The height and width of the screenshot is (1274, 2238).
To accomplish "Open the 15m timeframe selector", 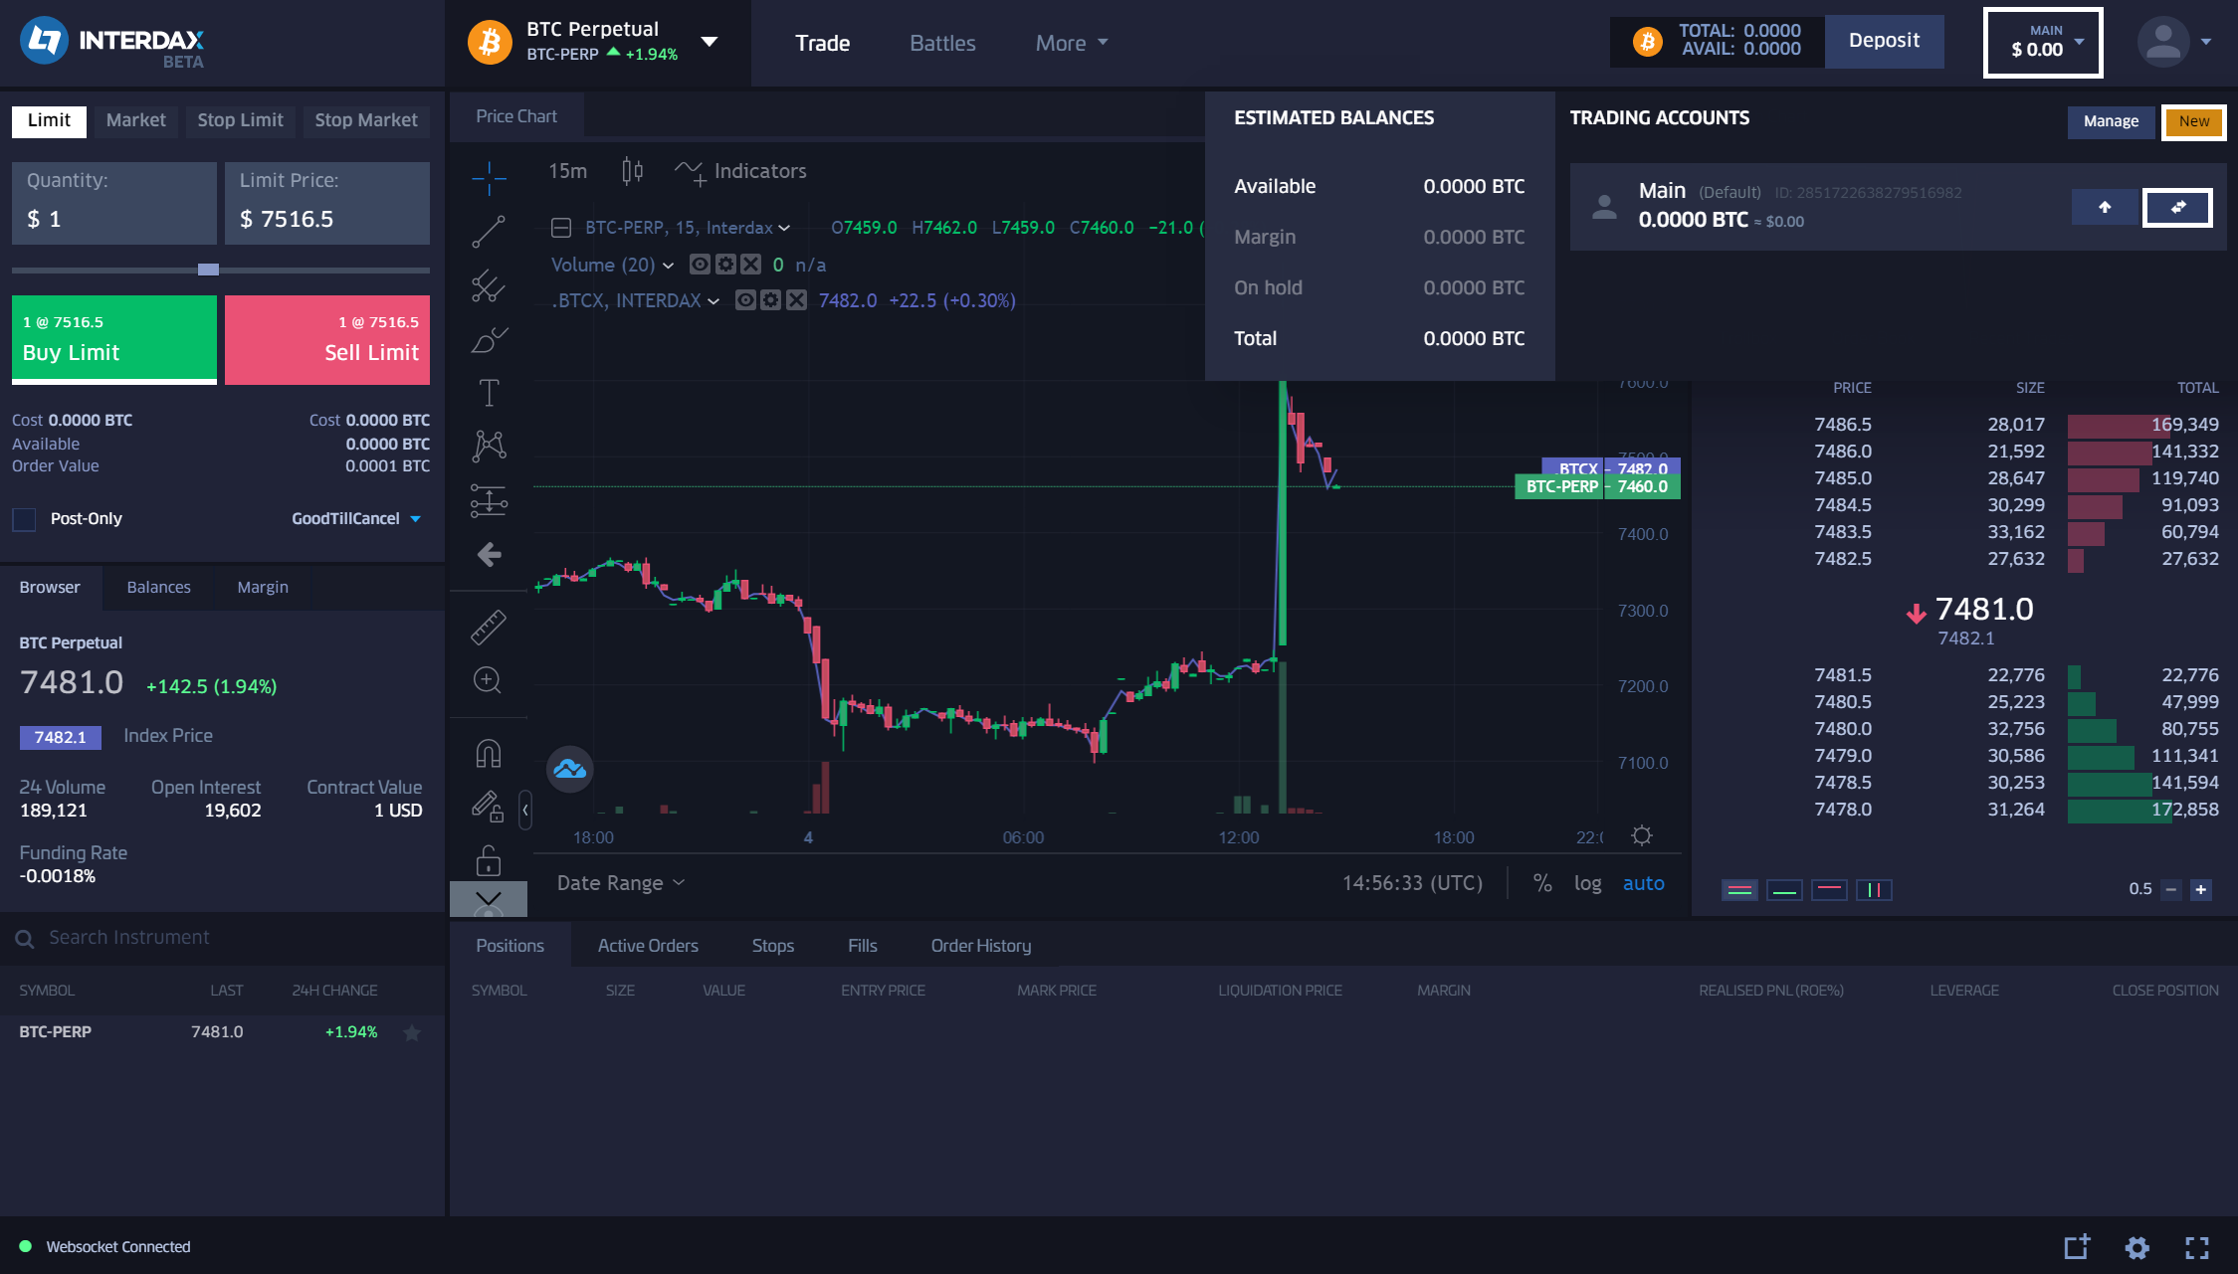I will click(x=568, y=171).
